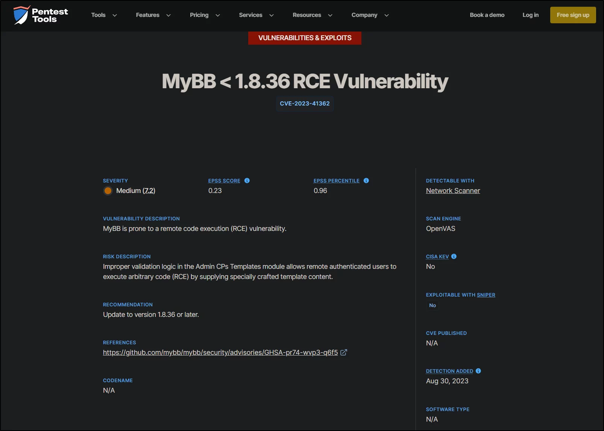Click the CISA KEV info icon
Image resolution: width=604 pixels, height=431 pixels.
454,256
